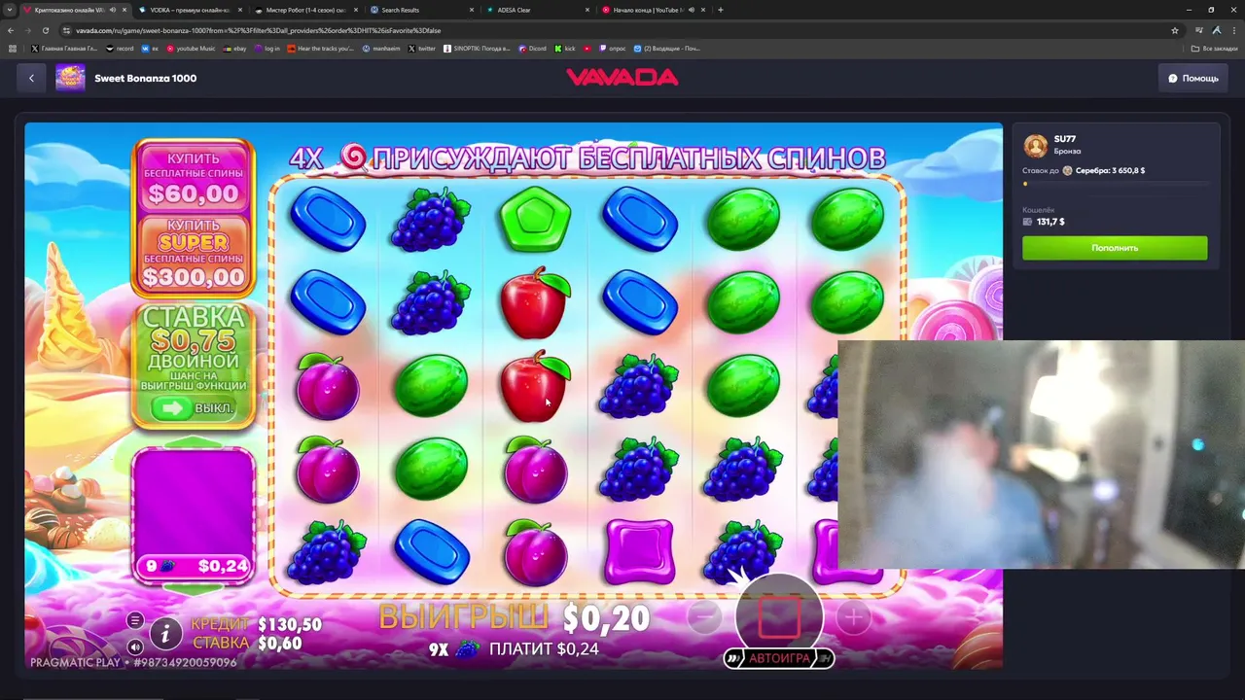The height and width of the screenshot is (700, 1245).
Task: Switch to the Search Results tab
Action: point(421,10)
